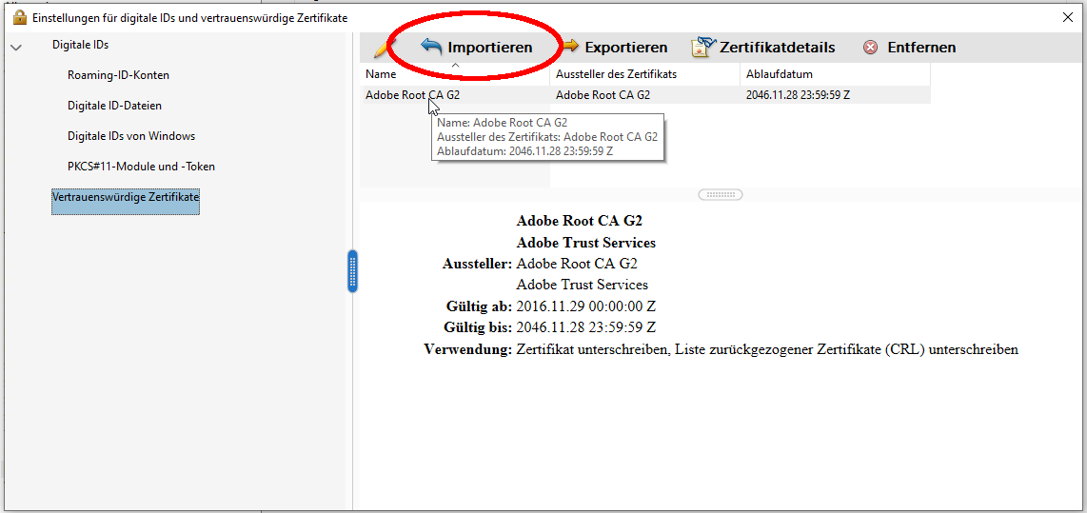This screenshot has height=513, width=1087.
Task: Click expiry cell 2046.11.28 23:59:59 Z
Action: [798, 95]
